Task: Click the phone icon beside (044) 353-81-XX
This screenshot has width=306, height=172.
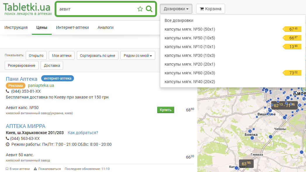Action: [x=7, y=91]
